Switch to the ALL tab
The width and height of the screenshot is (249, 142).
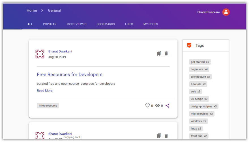[30, 24]
